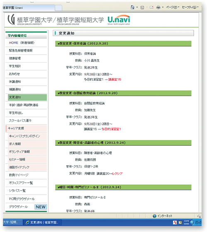207x232 pixels.
Task: Click the Adobe icon in system tray
Action: [x=175, y=222]
